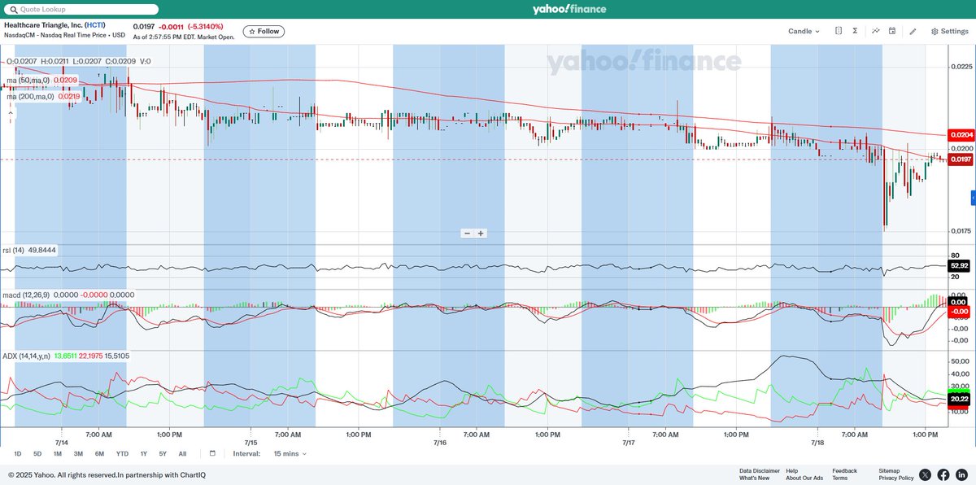Click the ma (50,ma,0) indicator label
This screenshot has width=976, height=485.
point(28,81)
